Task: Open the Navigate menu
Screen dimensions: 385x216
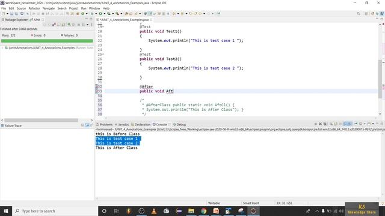Action: (49, 8)
